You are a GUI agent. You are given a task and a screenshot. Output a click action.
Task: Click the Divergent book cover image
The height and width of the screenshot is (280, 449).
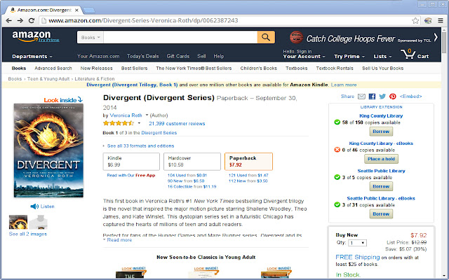(x=48, y=150)
